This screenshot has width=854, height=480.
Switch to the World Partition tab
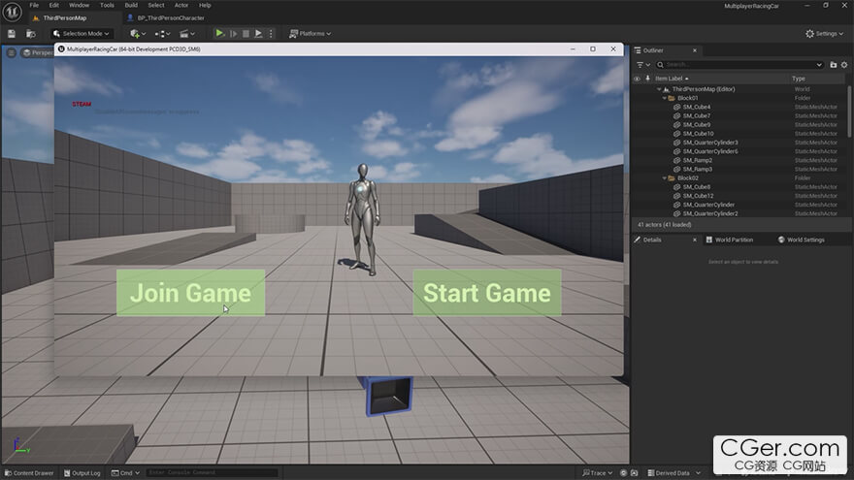(730, 240)
